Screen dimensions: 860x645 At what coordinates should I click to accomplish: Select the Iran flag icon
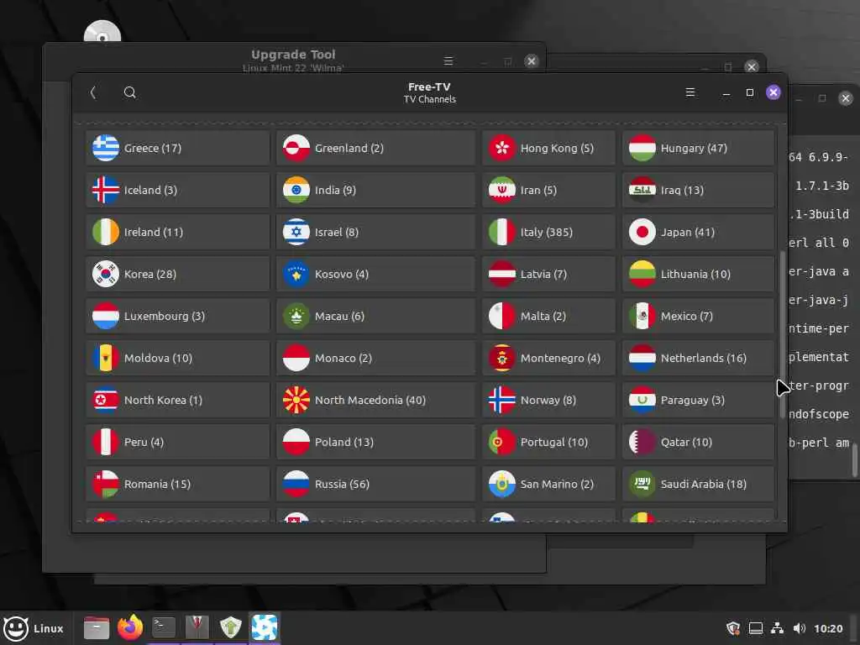coord(502,191)
